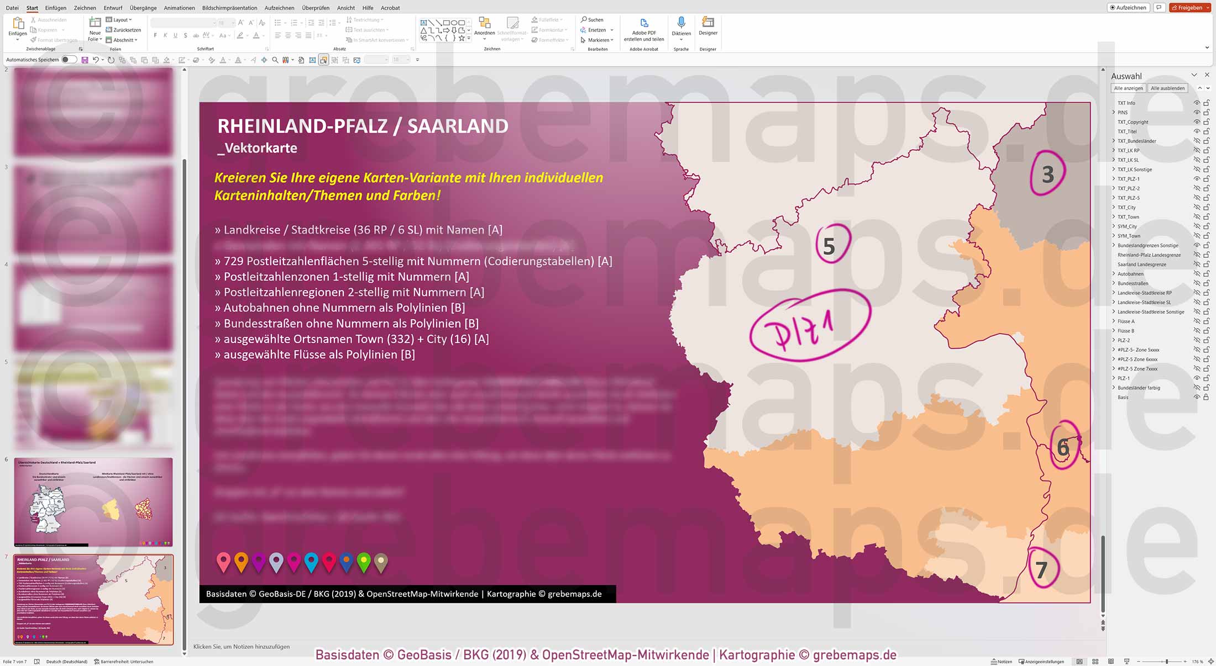Show the Autobahnen layer
This screenshot has height=666, width=1216.
(x=1196, y=273)
